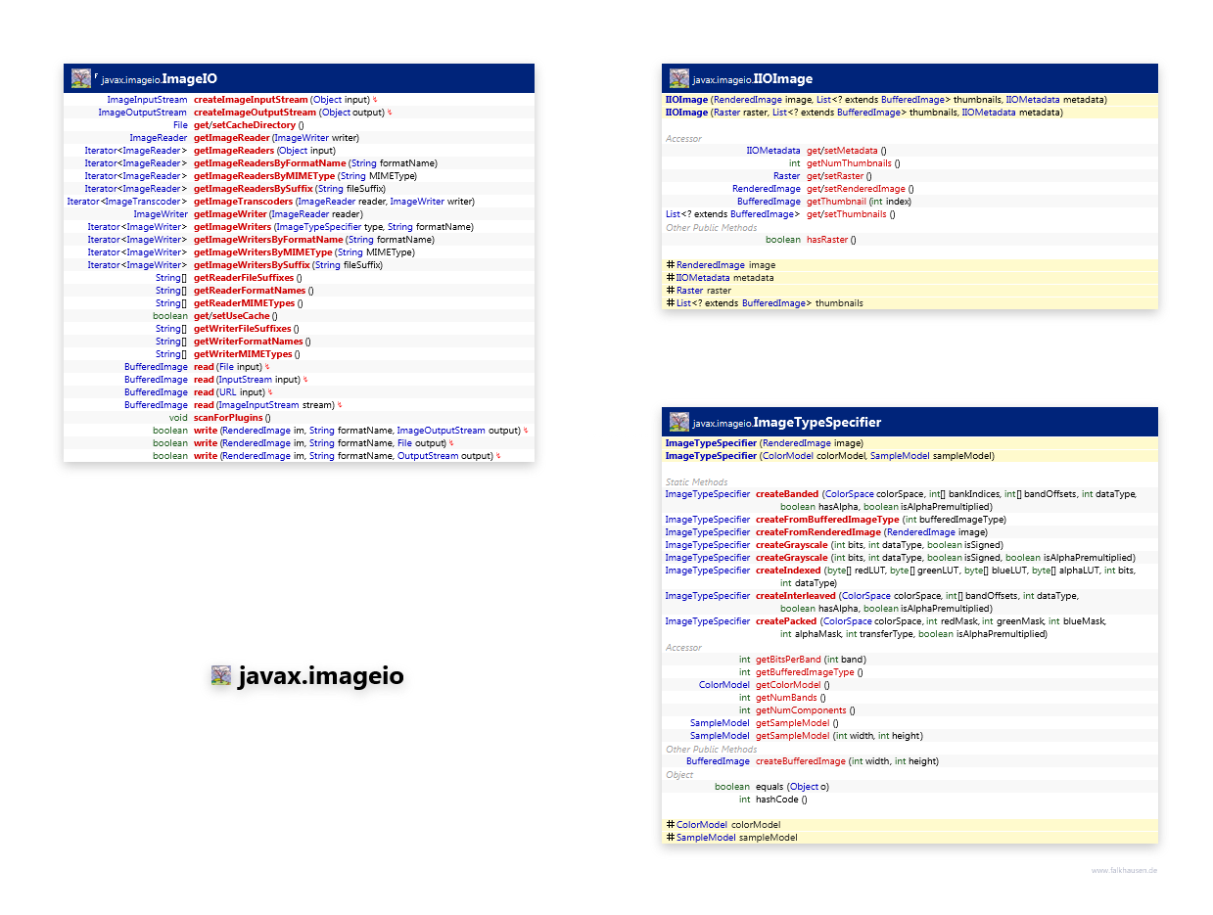Select createFromBufferedImageType method
Screen dimensions: 1213x915
pos(827,520)
